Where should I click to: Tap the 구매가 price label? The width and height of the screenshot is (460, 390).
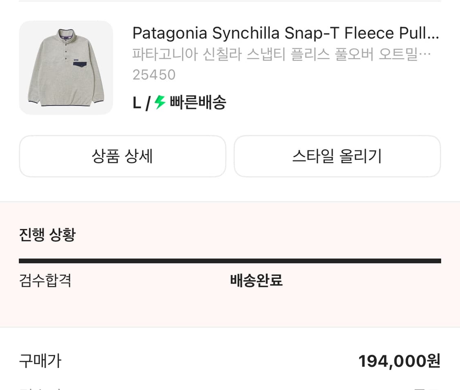(40, 361)
